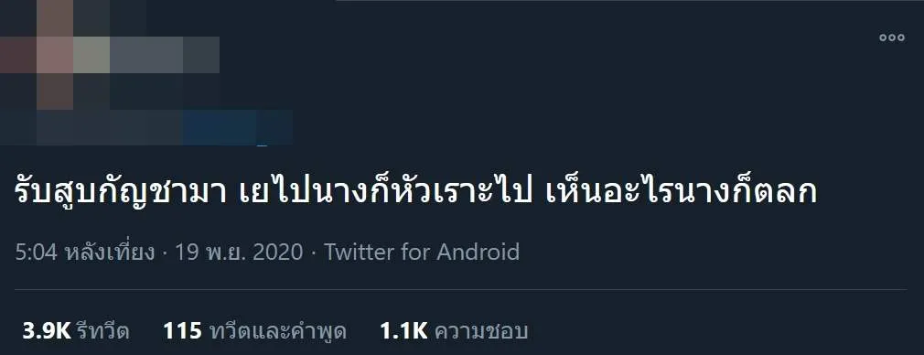Screen dimensions: 924x355
Task: View the 1.1K ความชอบ likes list
Action: pos(454,331)
